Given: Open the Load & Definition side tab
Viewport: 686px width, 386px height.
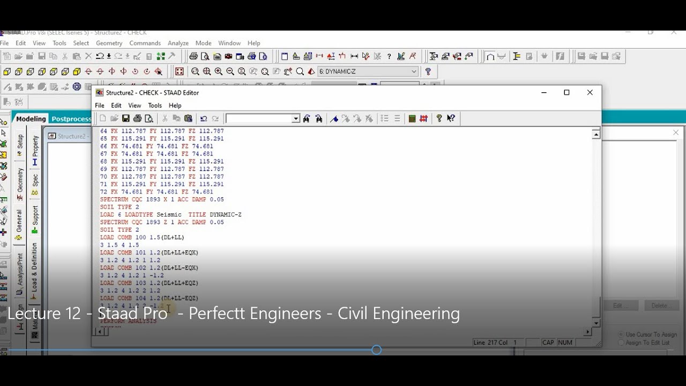Looking at the screenshot, I should tap(35, 270).
